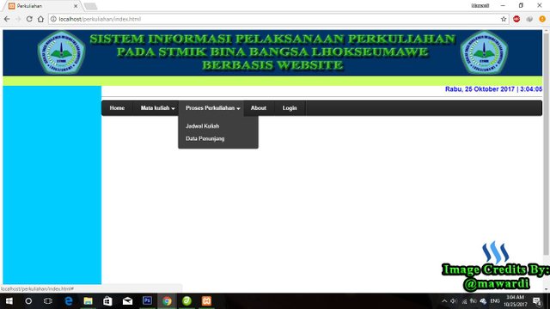
Task: Open network settings in system tray
Action: (464, 301)
